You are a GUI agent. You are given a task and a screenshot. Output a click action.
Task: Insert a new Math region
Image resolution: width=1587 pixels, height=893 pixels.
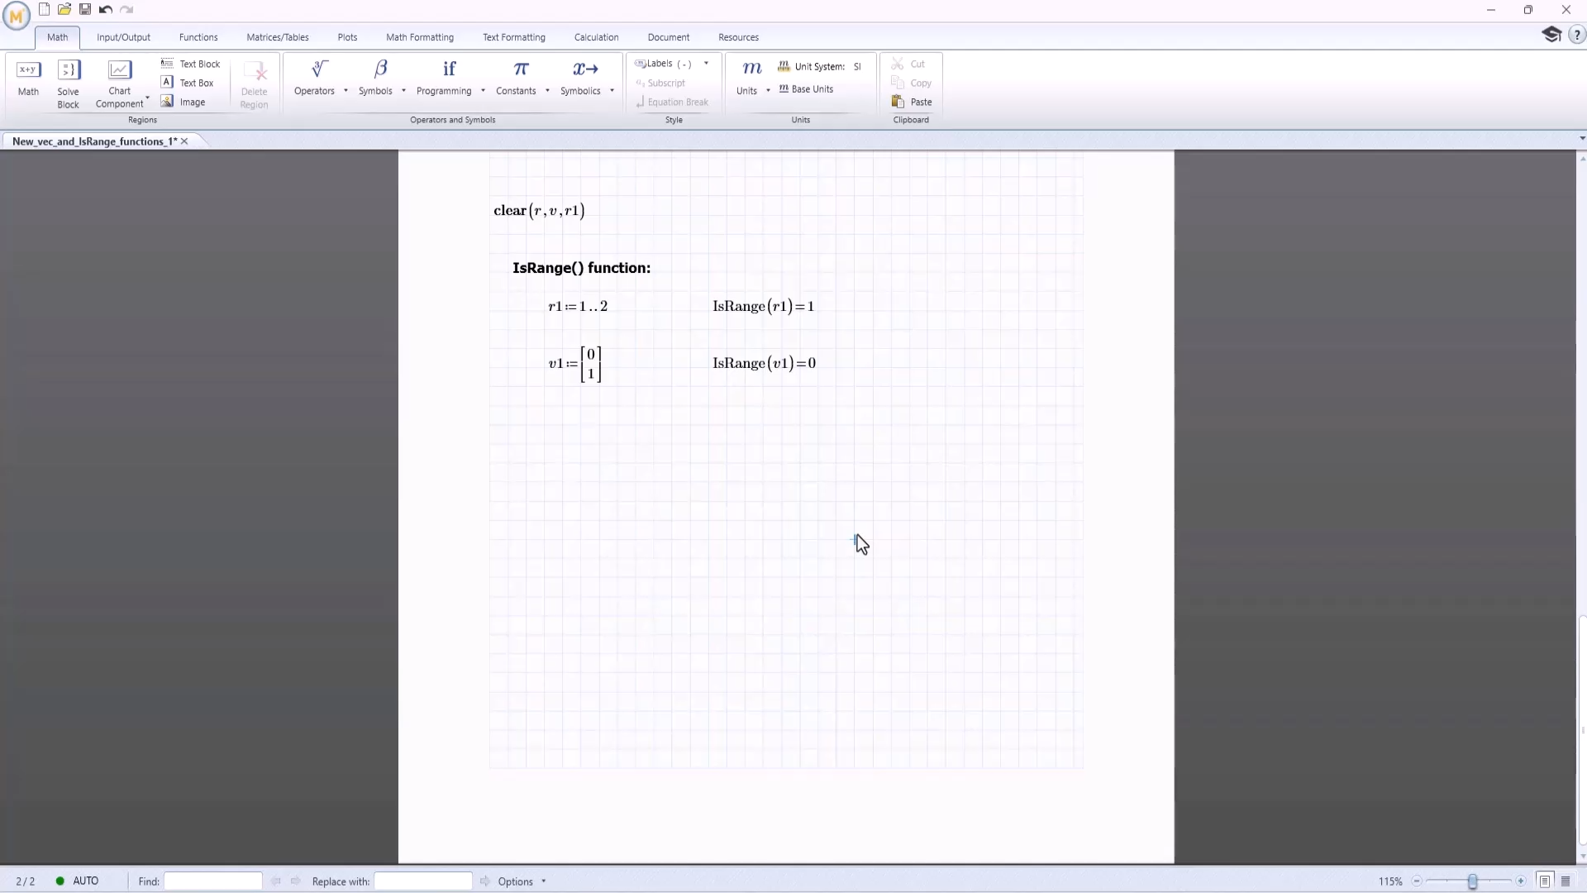pos(28,79)
